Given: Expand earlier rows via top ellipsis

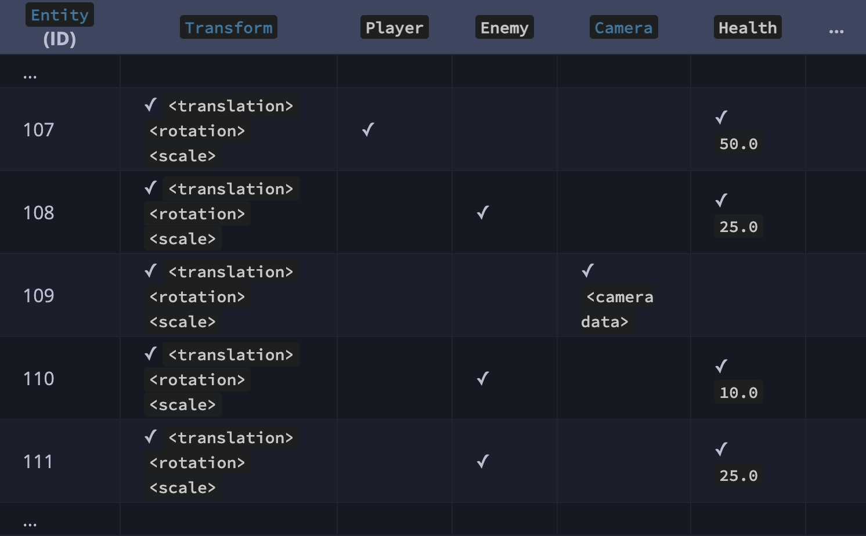Looking at the screenshot, I should pyautogui.click(x=30, y=76).
